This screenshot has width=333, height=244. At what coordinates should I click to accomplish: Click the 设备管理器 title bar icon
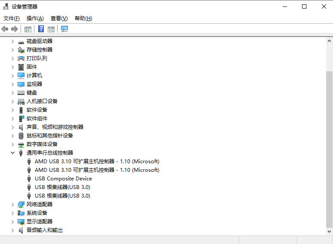(x=6, y=6)
